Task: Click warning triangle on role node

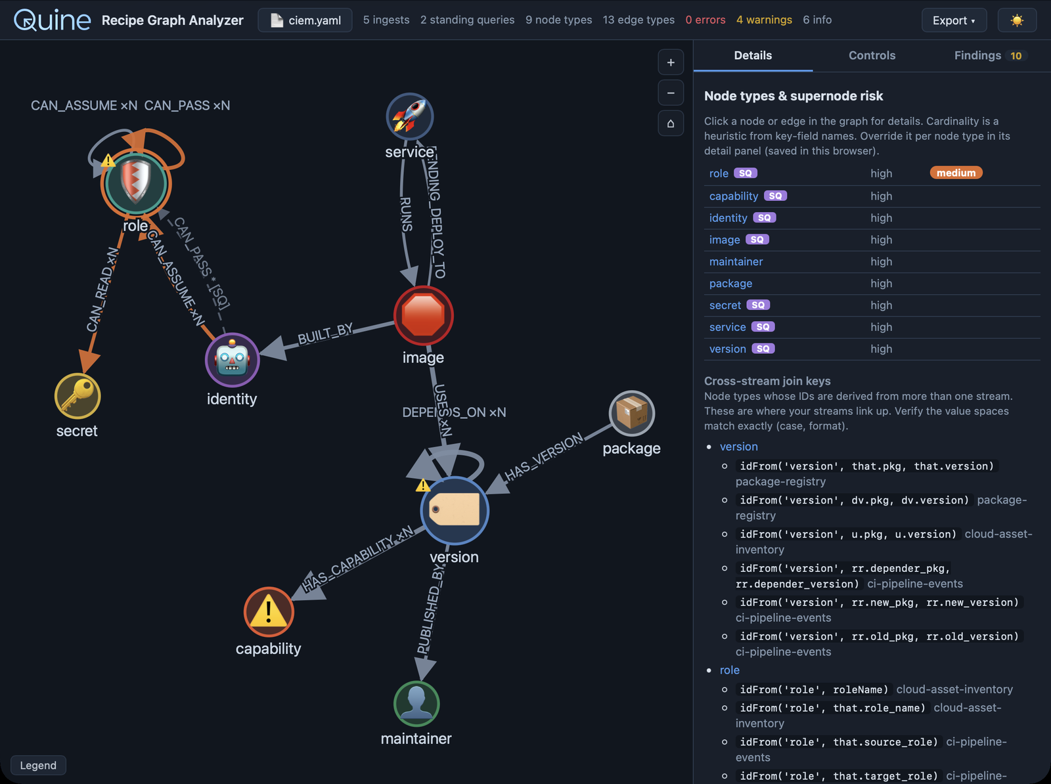Action: click(108, 160)
